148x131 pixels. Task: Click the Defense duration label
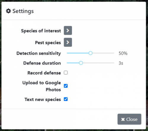[x=42, y=63]
